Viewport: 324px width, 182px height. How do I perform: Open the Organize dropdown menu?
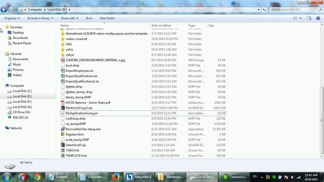[12, 18]
